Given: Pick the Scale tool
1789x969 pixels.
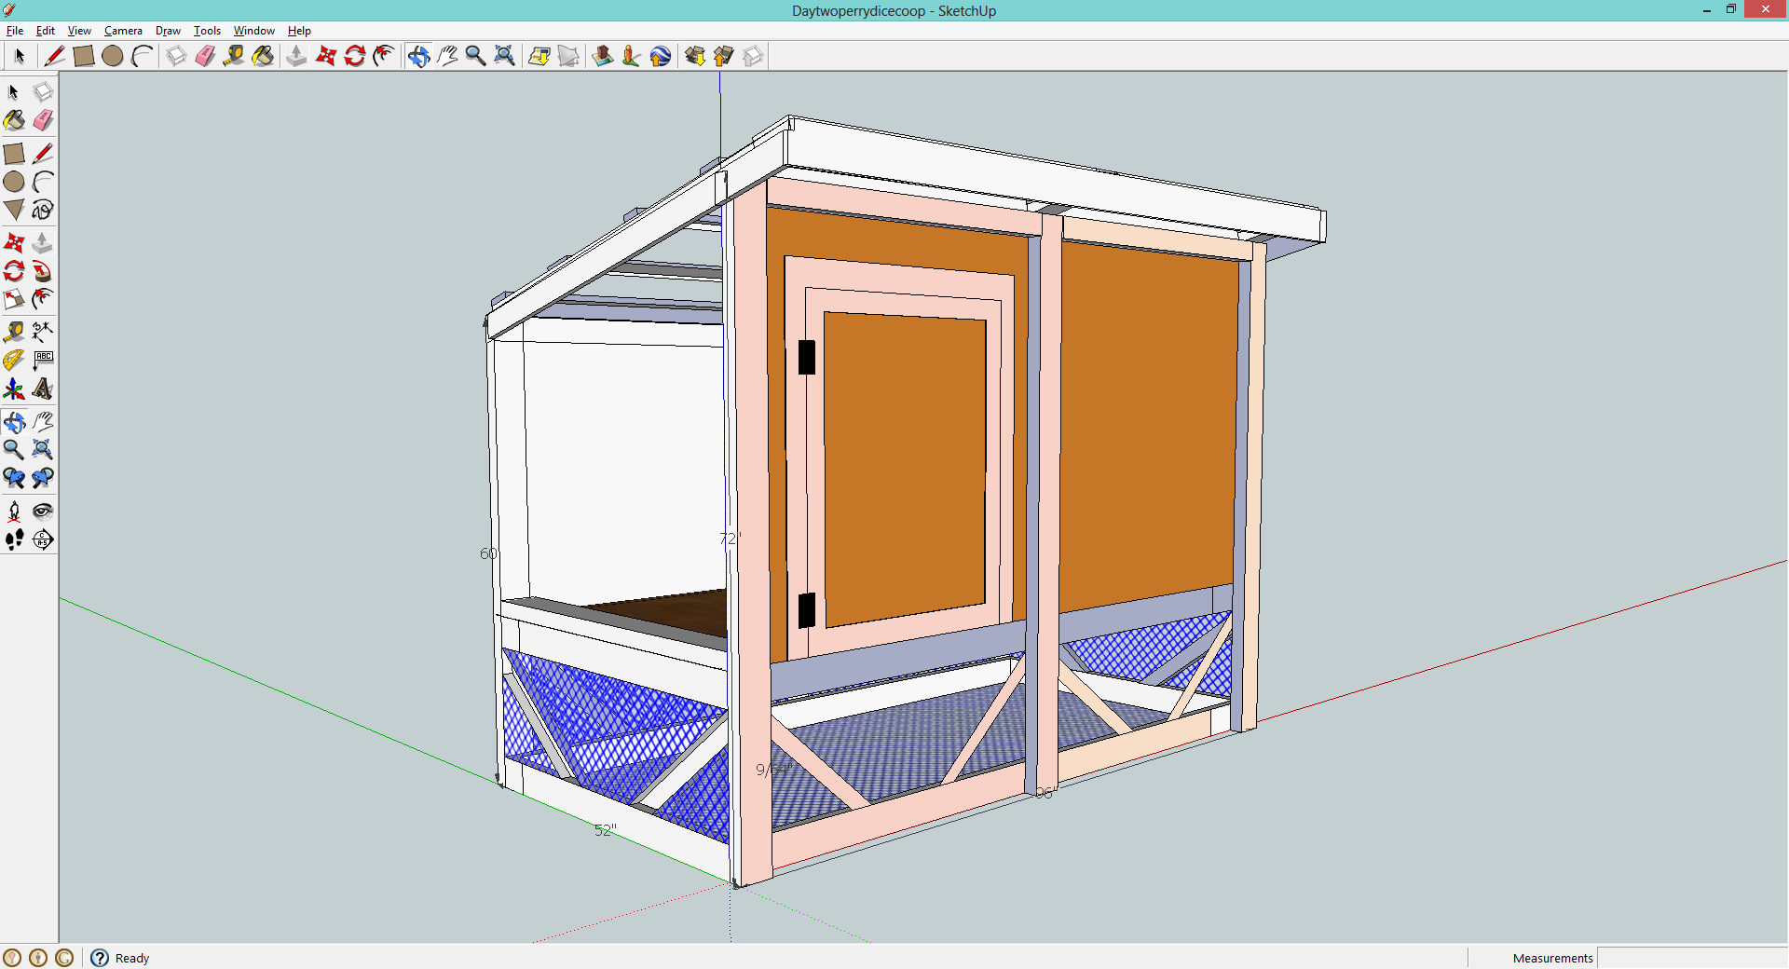Looking at the screenshot, I should (14, 299).
